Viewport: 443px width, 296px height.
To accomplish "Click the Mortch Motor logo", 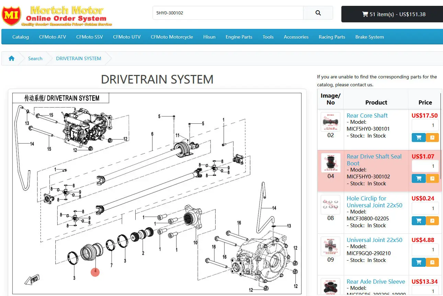I will (57, 15).
